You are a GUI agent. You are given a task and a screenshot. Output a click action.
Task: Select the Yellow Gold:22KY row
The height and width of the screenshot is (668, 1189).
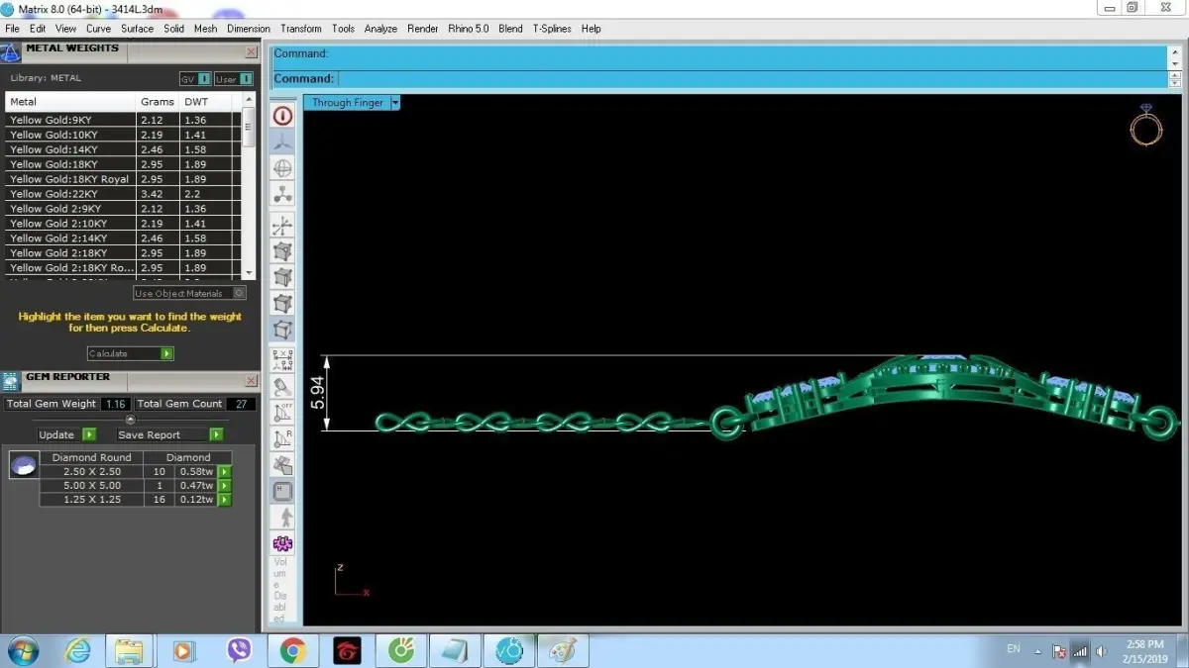click(x=123, y=194)
